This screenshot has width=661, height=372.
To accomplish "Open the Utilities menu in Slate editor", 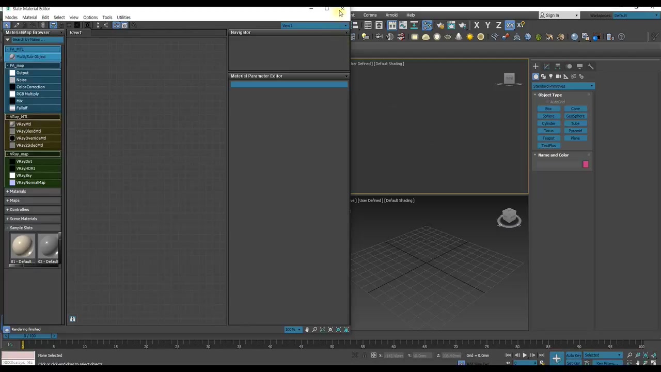I will pyautogui.click(x=123, y=18).
